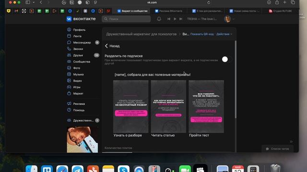The image size is (307, 172).
Task: Click the vk.com address bar
Action: coord(152,2)
